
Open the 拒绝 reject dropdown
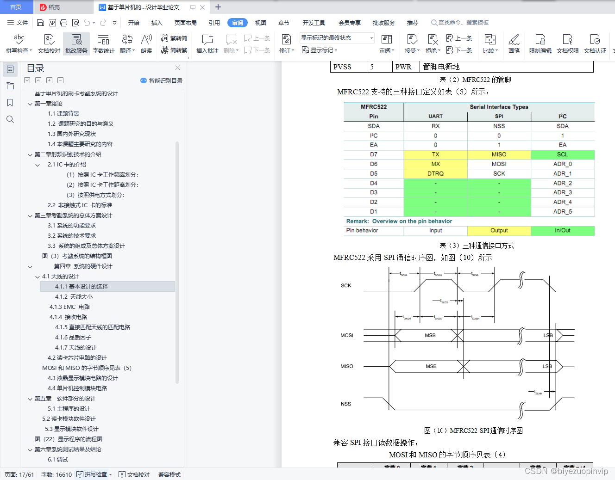click(433, 44)
